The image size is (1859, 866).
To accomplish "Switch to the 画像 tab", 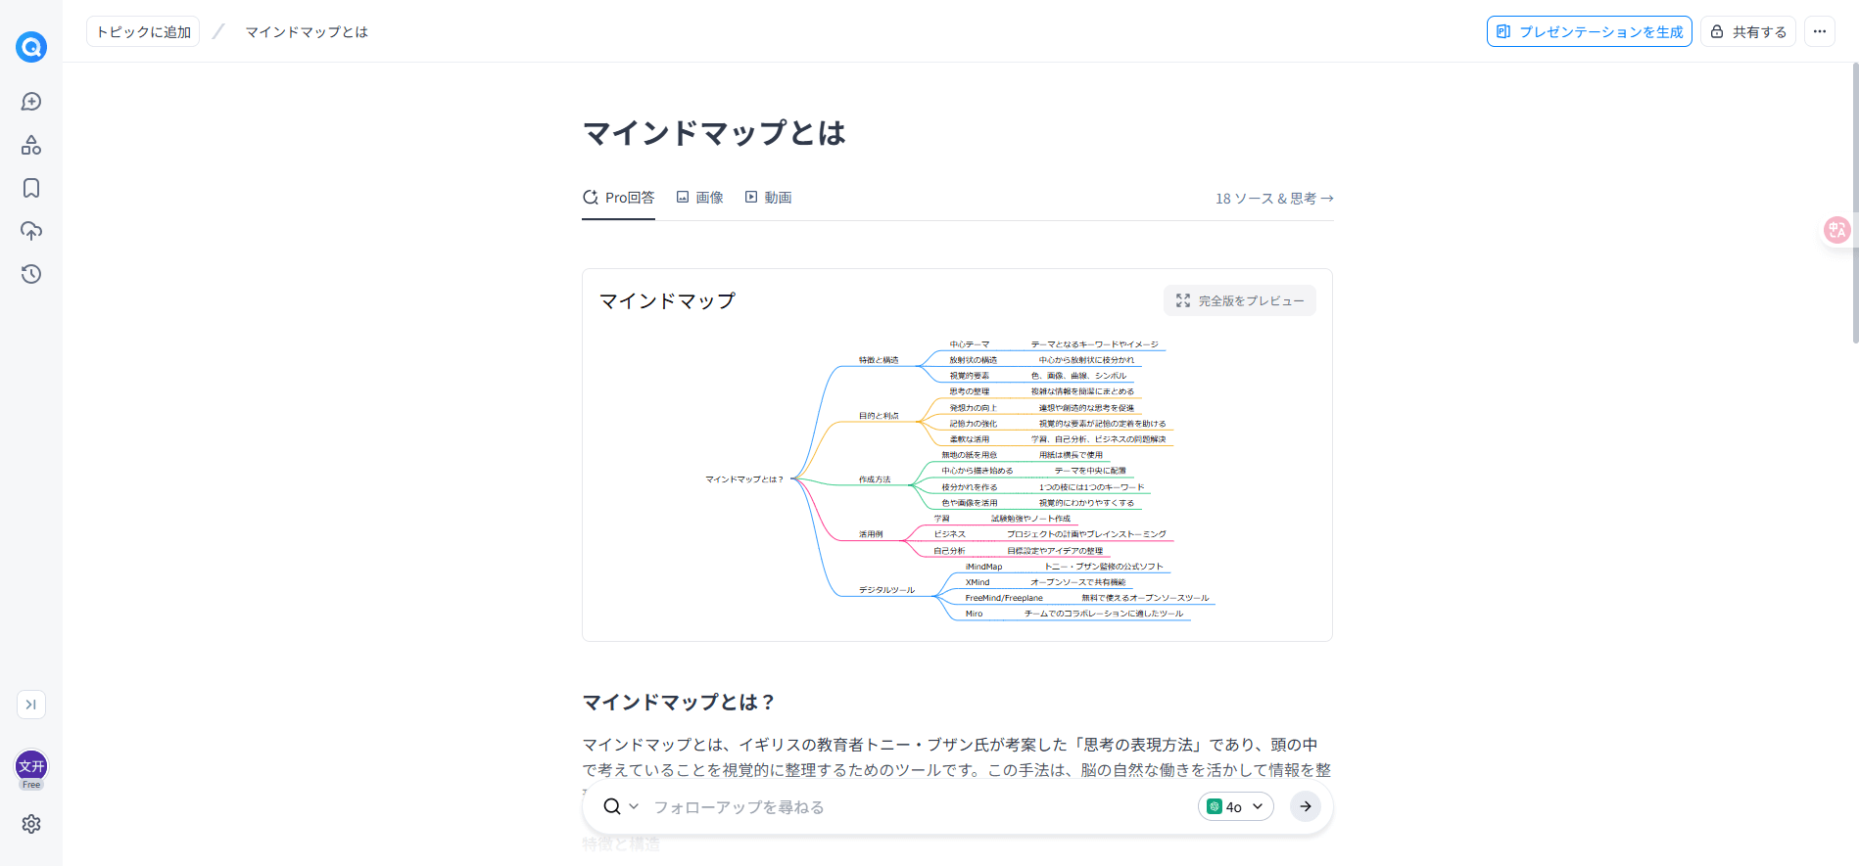I will pos(700,198).
